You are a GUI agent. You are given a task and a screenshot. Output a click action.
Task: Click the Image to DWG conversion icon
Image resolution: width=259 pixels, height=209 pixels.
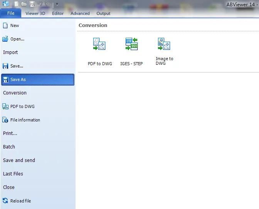tap(164, 44)
